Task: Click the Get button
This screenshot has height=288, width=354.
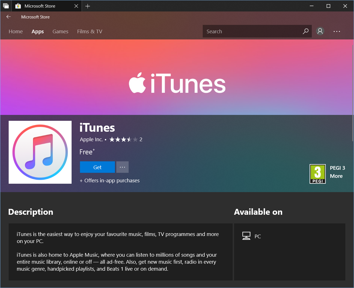Action: pos(97,167)
